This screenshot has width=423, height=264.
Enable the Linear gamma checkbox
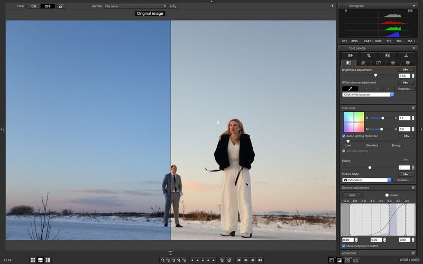[x=387, y=195]
